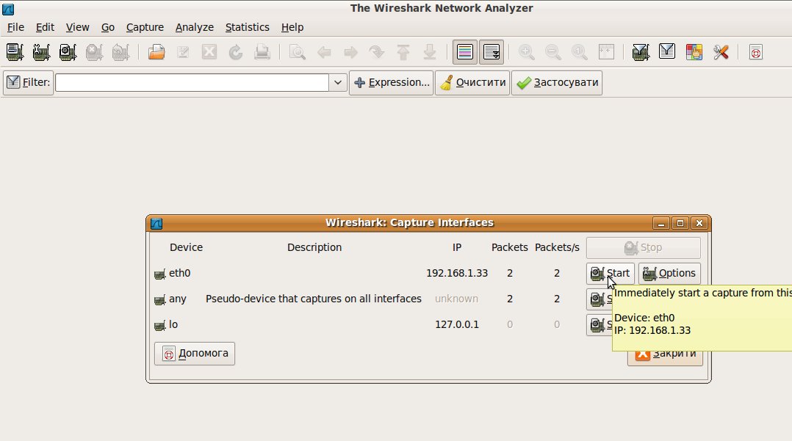Viewport: 792px width, 441px height.
Task: Click the eth0 device label
Action: [x=179, y=273]
